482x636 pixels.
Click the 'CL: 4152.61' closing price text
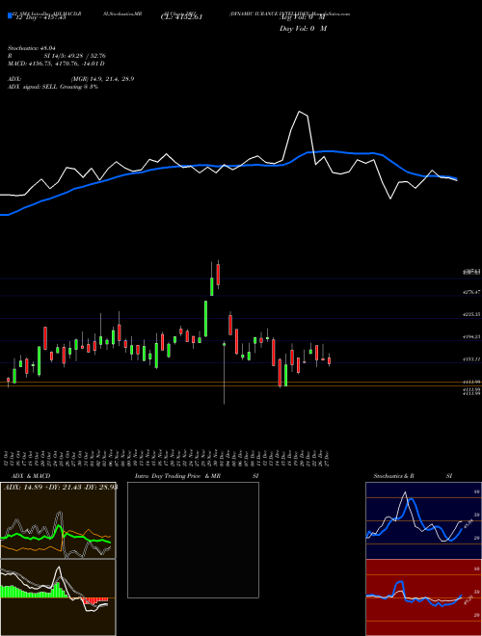click(x=181, y=16)
